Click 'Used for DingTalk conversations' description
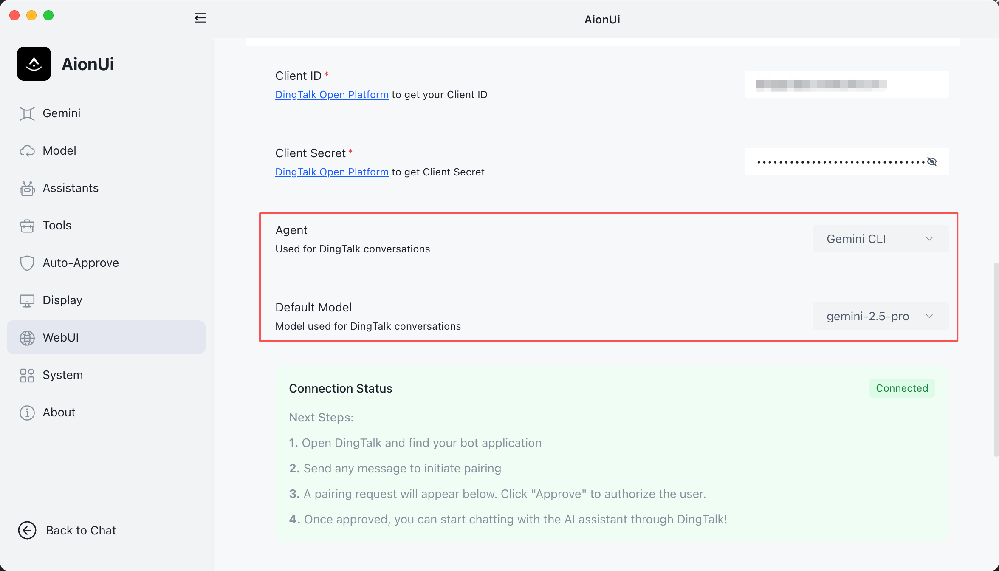The width and height of the screenshot is (999, 571). (353, 249)
